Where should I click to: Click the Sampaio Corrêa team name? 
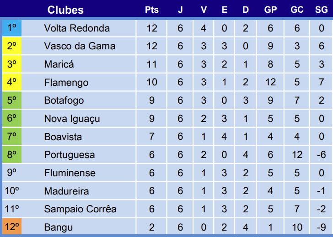80,209
